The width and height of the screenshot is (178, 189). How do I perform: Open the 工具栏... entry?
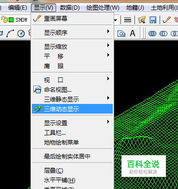coord(72,132)
